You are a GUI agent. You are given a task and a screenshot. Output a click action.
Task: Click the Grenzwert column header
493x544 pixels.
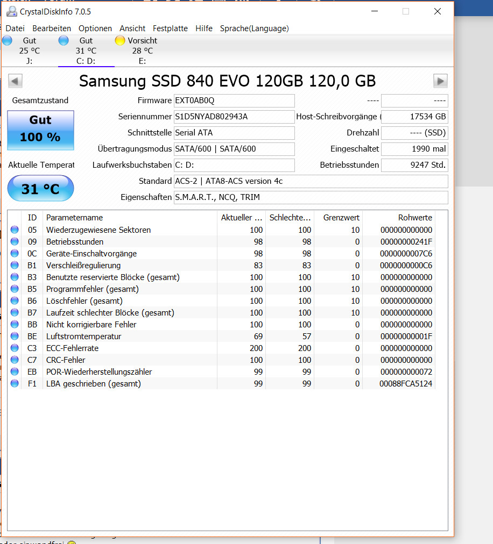pos(339,218)
